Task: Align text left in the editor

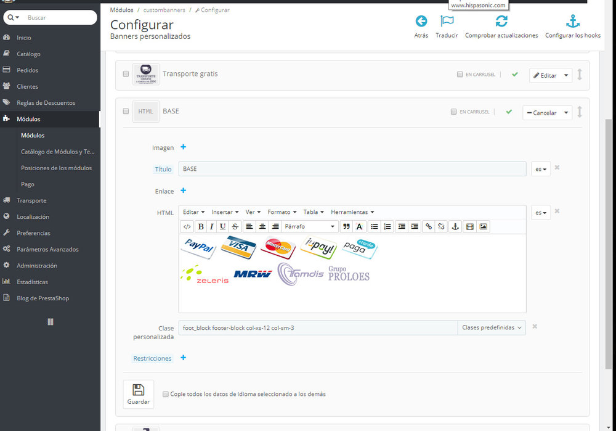Action: [x=249, y=226]
